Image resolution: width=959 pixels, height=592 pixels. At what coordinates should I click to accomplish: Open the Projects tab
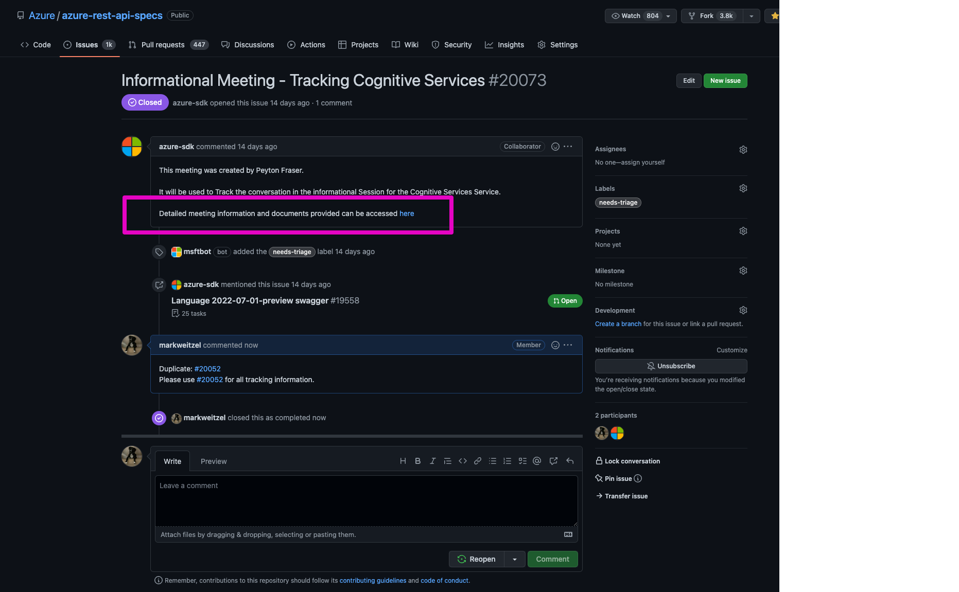pos(358,45)
